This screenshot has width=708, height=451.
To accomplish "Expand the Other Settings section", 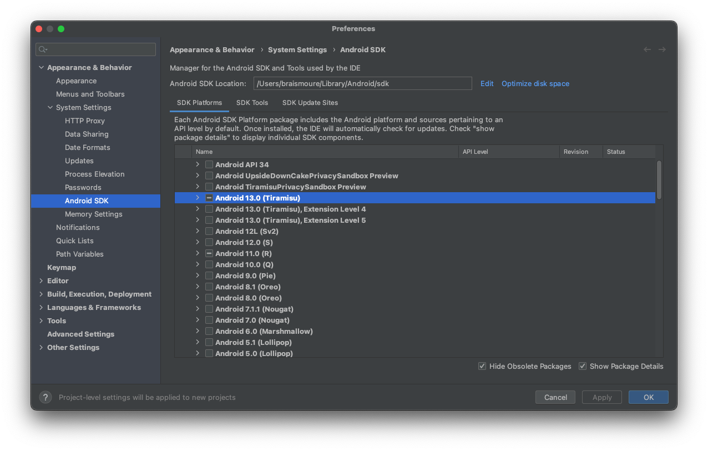I will pos(41,347).
